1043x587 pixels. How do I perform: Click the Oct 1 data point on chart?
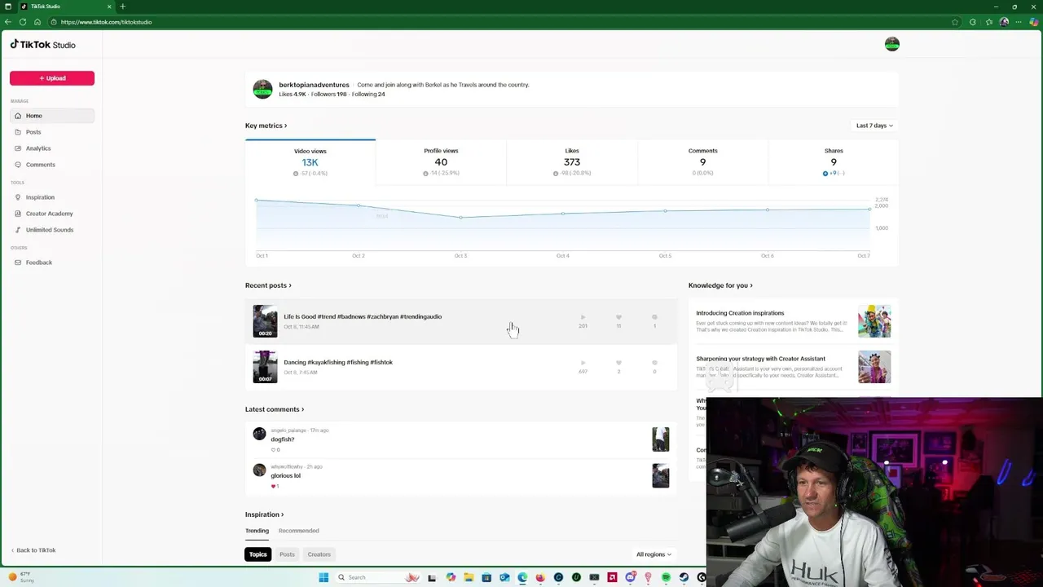click(x=256, y=200)
